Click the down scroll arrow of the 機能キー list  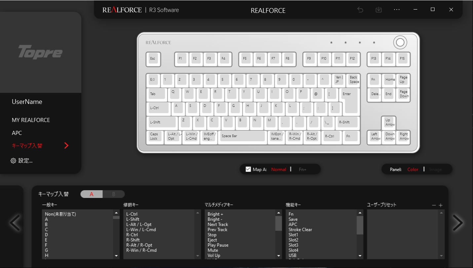[360, 256]
